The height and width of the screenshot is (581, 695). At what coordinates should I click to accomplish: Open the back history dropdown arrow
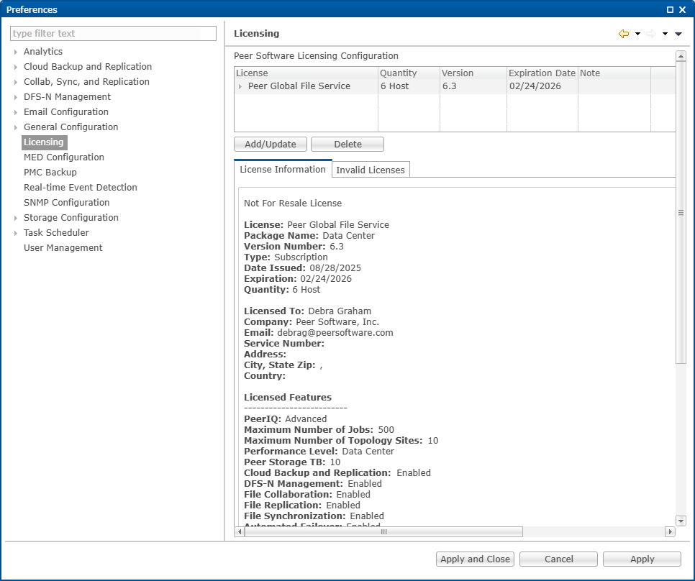637,34
